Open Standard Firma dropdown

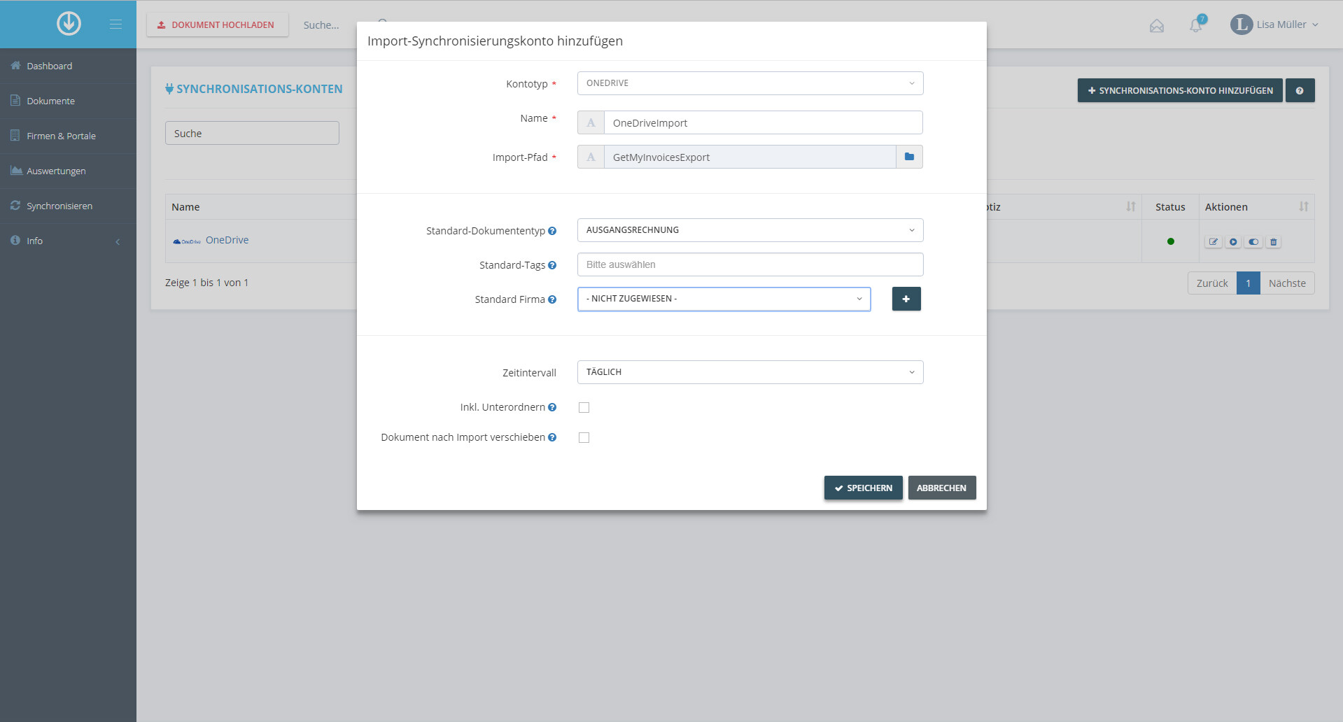[x=724, y=299]
